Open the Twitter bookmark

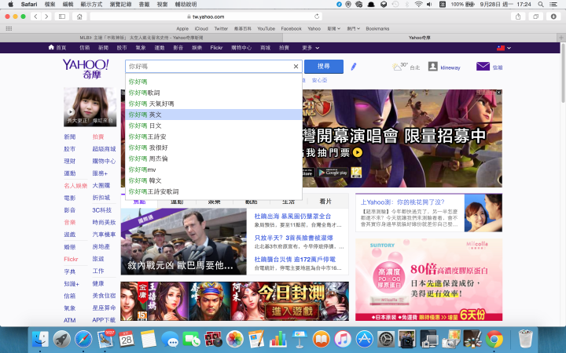pos(221,28)
